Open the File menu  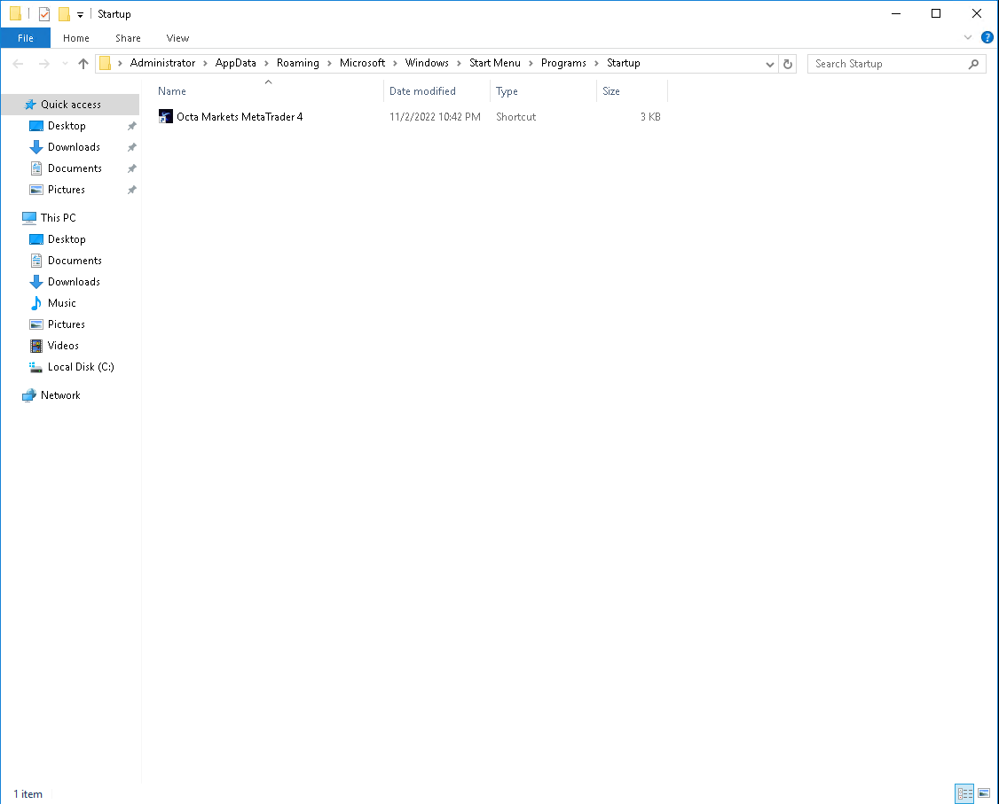26,38
